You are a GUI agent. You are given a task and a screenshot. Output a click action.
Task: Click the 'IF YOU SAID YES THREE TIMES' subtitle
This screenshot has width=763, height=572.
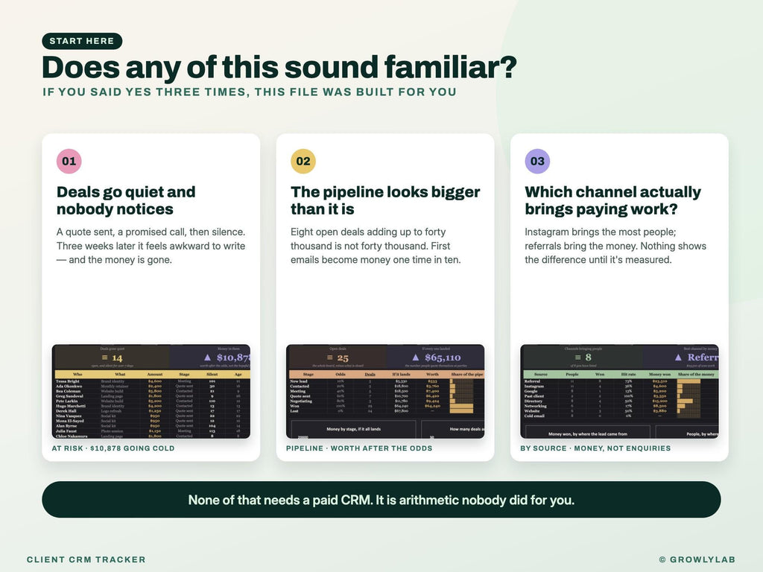point(249,92)
